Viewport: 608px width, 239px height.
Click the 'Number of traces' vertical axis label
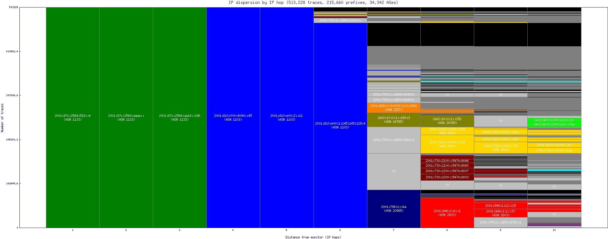click(x=2, y=118)
